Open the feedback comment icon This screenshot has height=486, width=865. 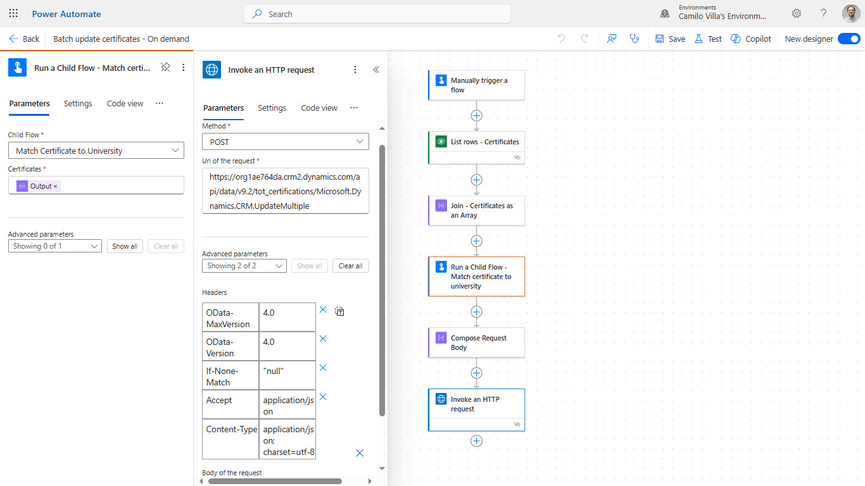pyautogui.click(x=612, y=39)
